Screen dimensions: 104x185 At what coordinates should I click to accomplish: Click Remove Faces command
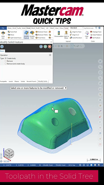(x=41, y=32)
